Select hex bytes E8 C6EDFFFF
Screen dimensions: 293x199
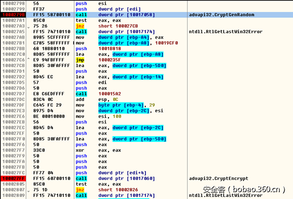click(49, 94)
